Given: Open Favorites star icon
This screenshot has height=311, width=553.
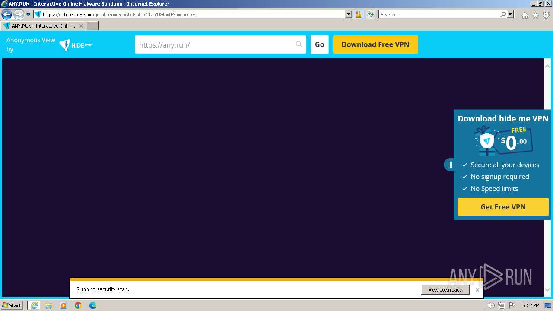Looking at the screenshot, I should coord(535,15).
